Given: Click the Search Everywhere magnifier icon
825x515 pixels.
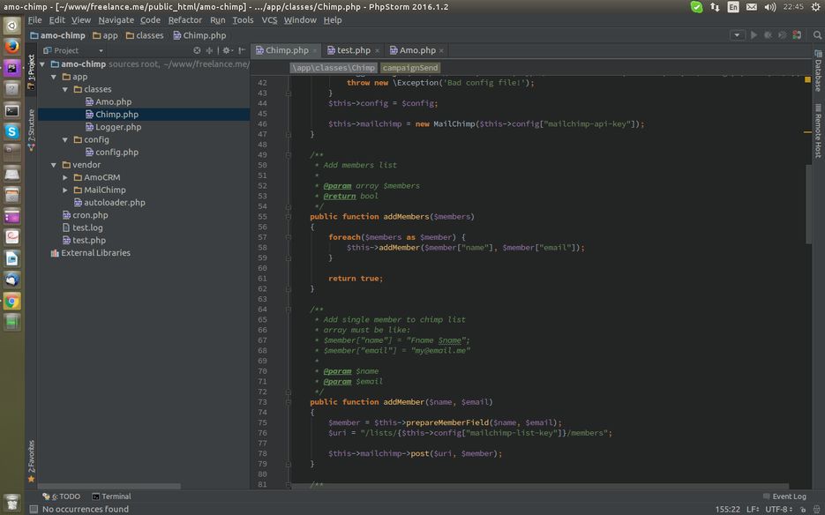Looking at the screenshot, I should pos(817,34).
